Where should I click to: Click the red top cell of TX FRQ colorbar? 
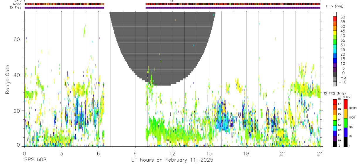[x=335, y=102]
